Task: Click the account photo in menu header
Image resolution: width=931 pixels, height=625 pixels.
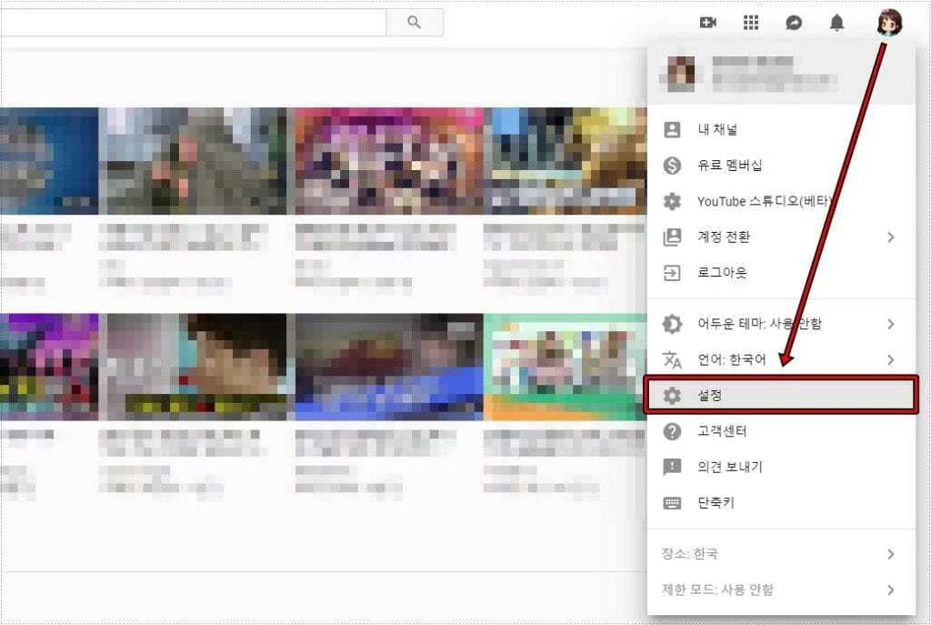Action: point(681,75)
